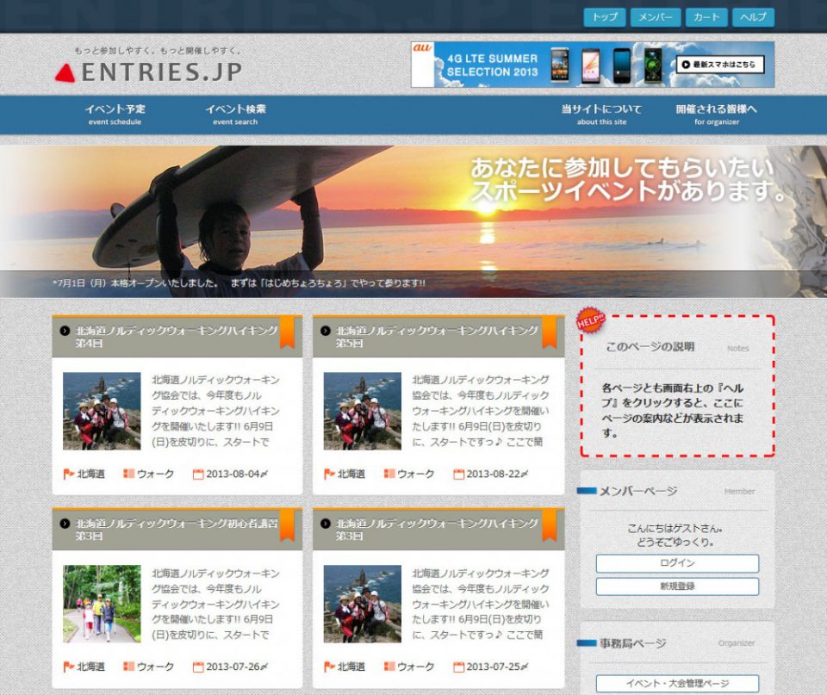Open the forest walking photo thumbnail
Image resolution: width=827 pixels, height=695 pixels.
point(102,604)
